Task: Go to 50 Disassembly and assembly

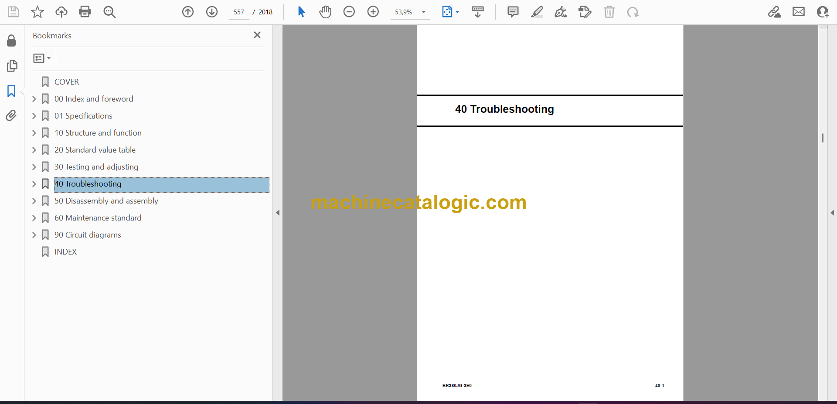Action: [106, 201]
